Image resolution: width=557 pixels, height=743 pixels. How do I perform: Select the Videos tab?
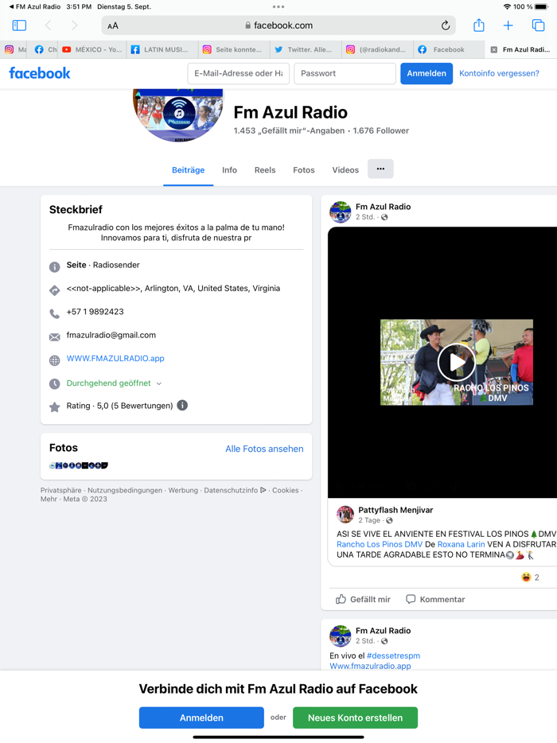coord(345,170)
